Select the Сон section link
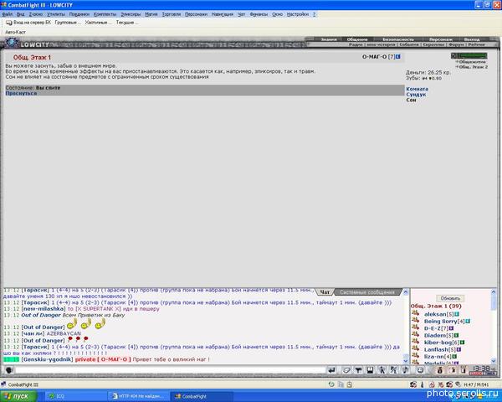502x402 pixels. (411, 100)
